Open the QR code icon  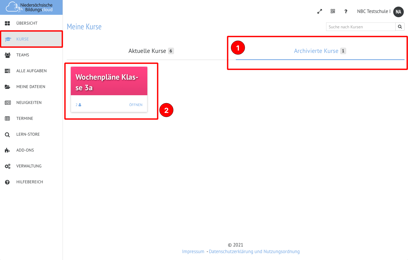(333, 11)
